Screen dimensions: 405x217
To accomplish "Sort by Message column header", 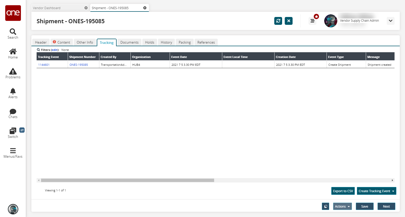I will pyautogui.click(x=380, y=57).
